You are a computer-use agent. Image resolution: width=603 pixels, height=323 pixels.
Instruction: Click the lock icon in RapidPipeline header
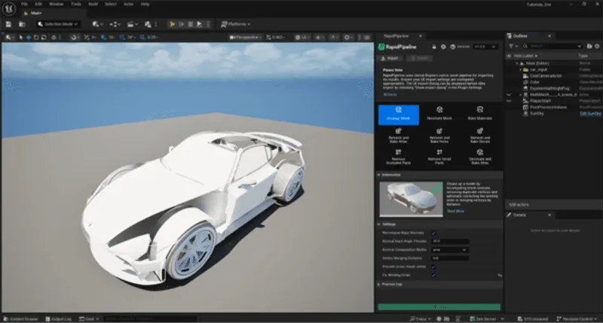pyautogui.click(x=433, y=47)
